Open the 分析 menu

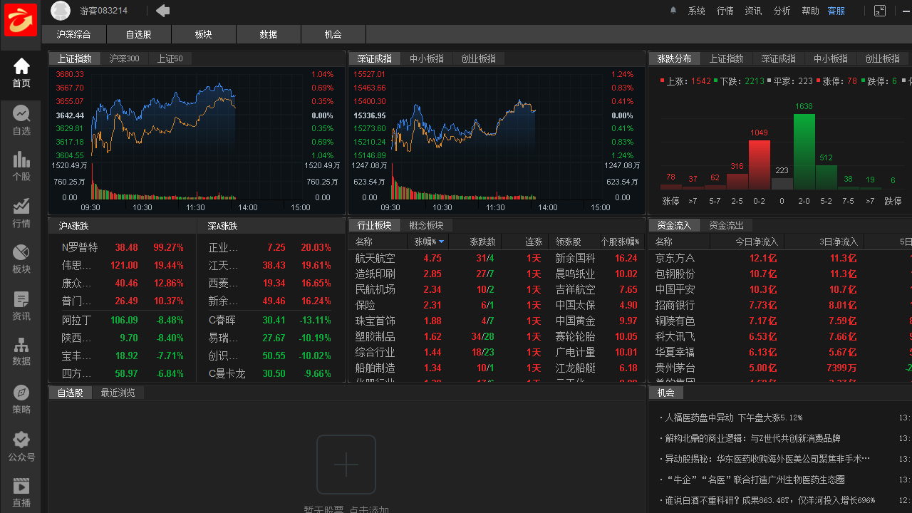click(x=782, y=11)
